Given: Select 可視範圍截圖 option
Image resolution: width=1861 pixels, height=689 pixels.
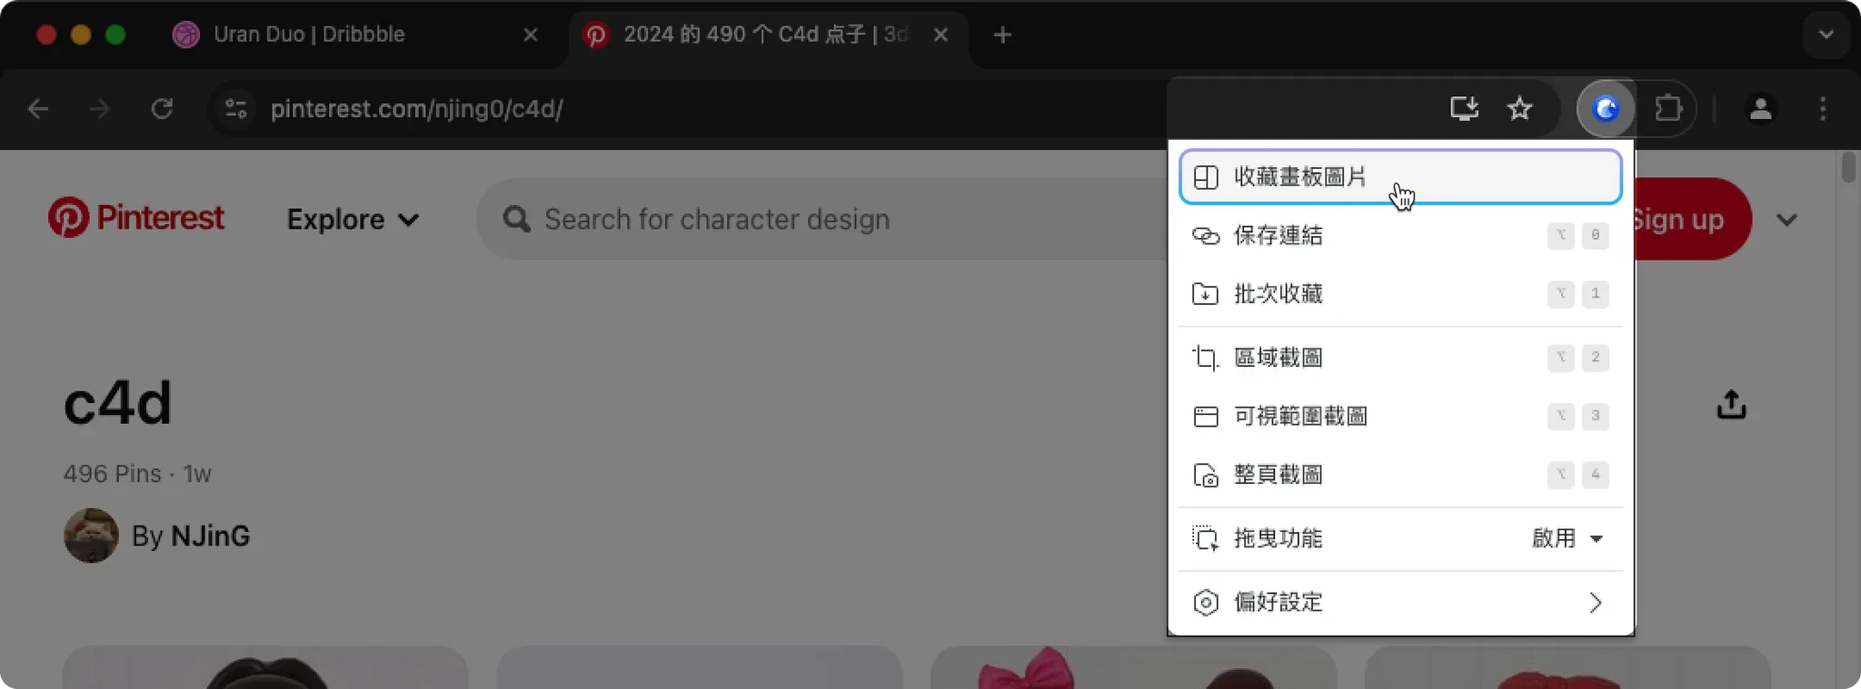Looking at the screenshot, I should [x=1400, y=417].
